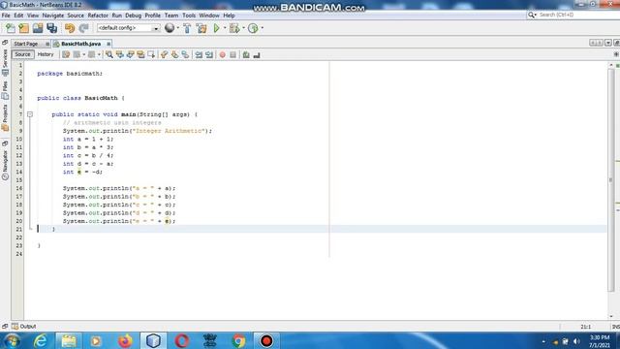Click the Toggle Bookmark icon
The height and width of the screenshot is (349, 620).
[185, 54]
